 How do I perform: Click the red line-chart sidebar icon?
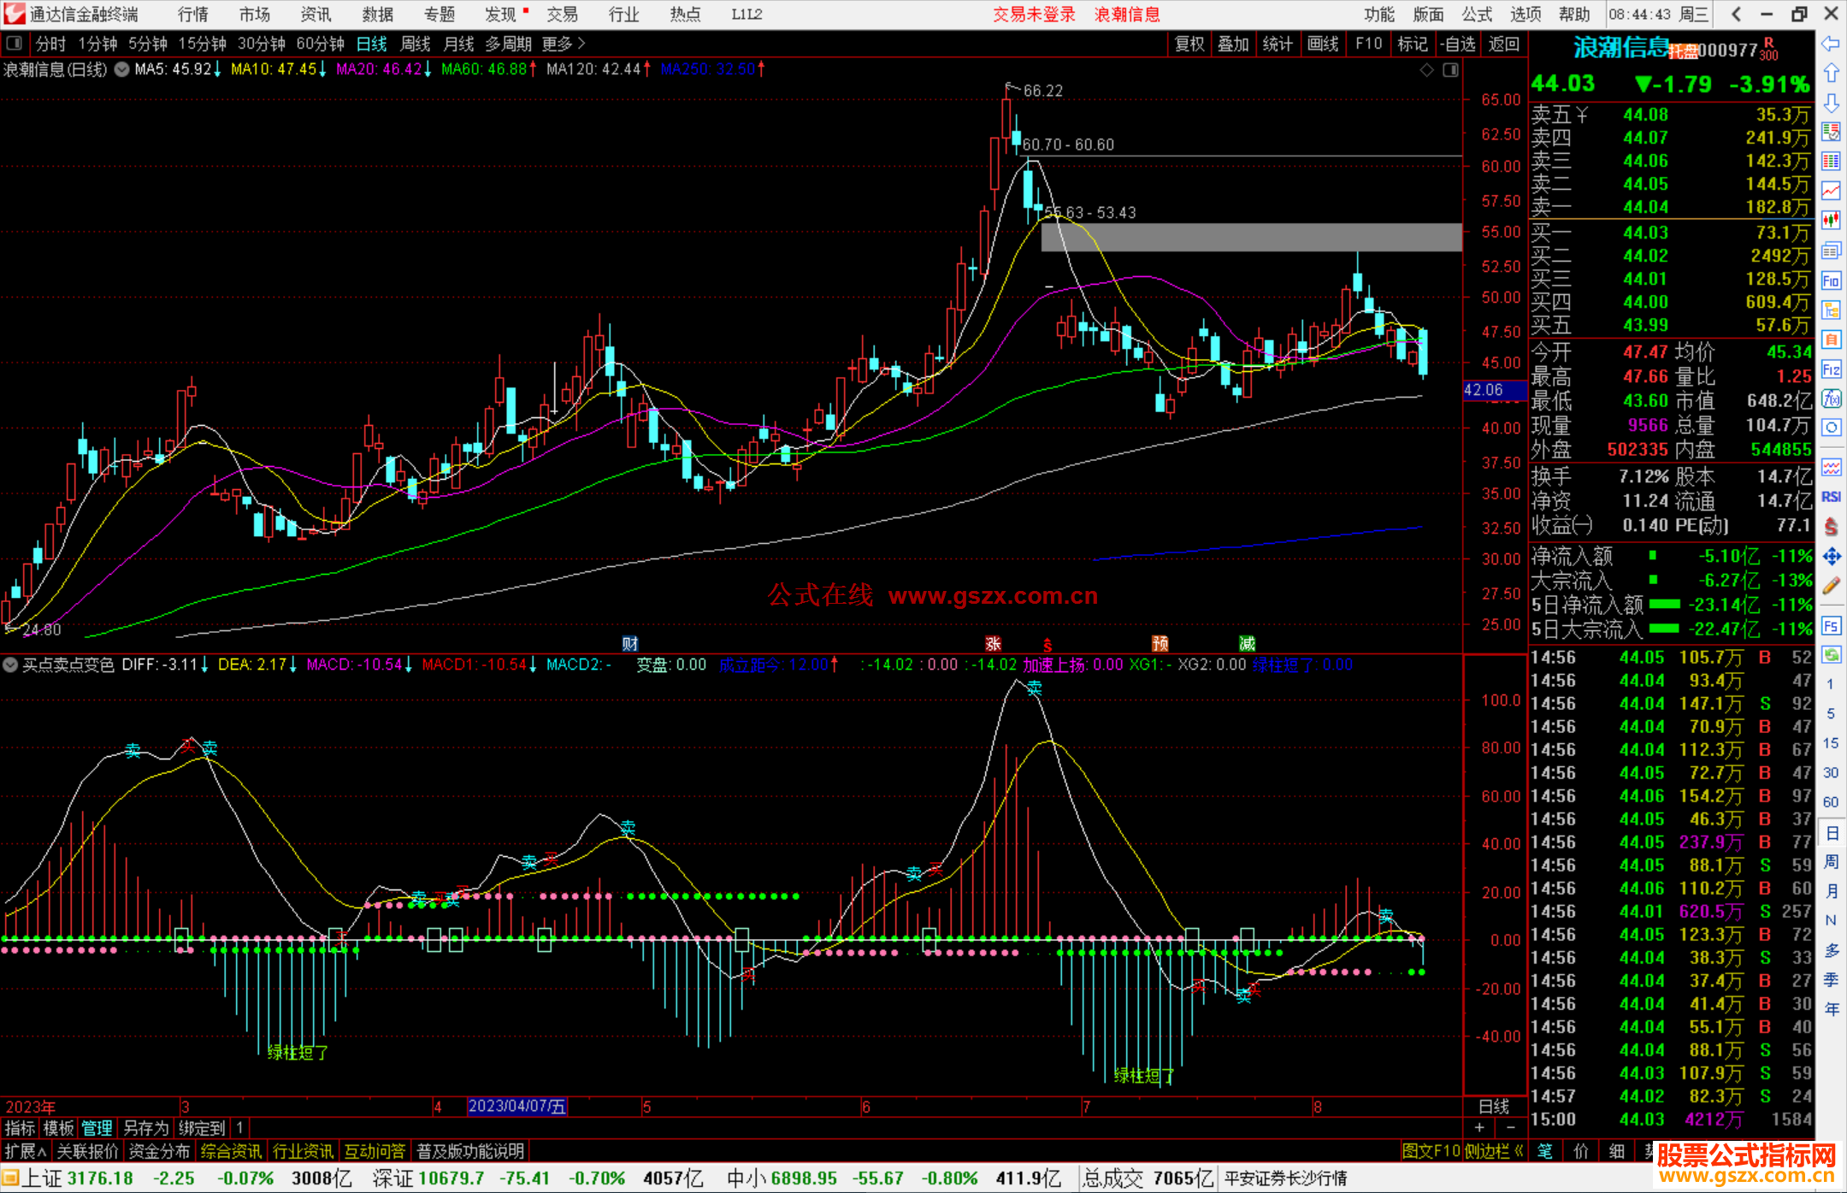(1831, 191)
